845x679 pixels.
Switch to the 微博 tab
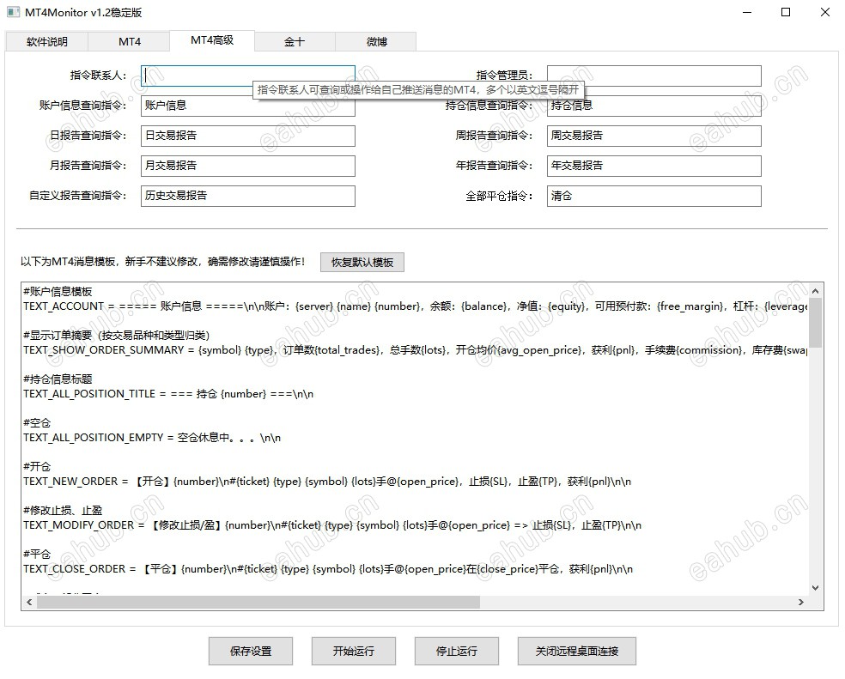tap(376, 42)
